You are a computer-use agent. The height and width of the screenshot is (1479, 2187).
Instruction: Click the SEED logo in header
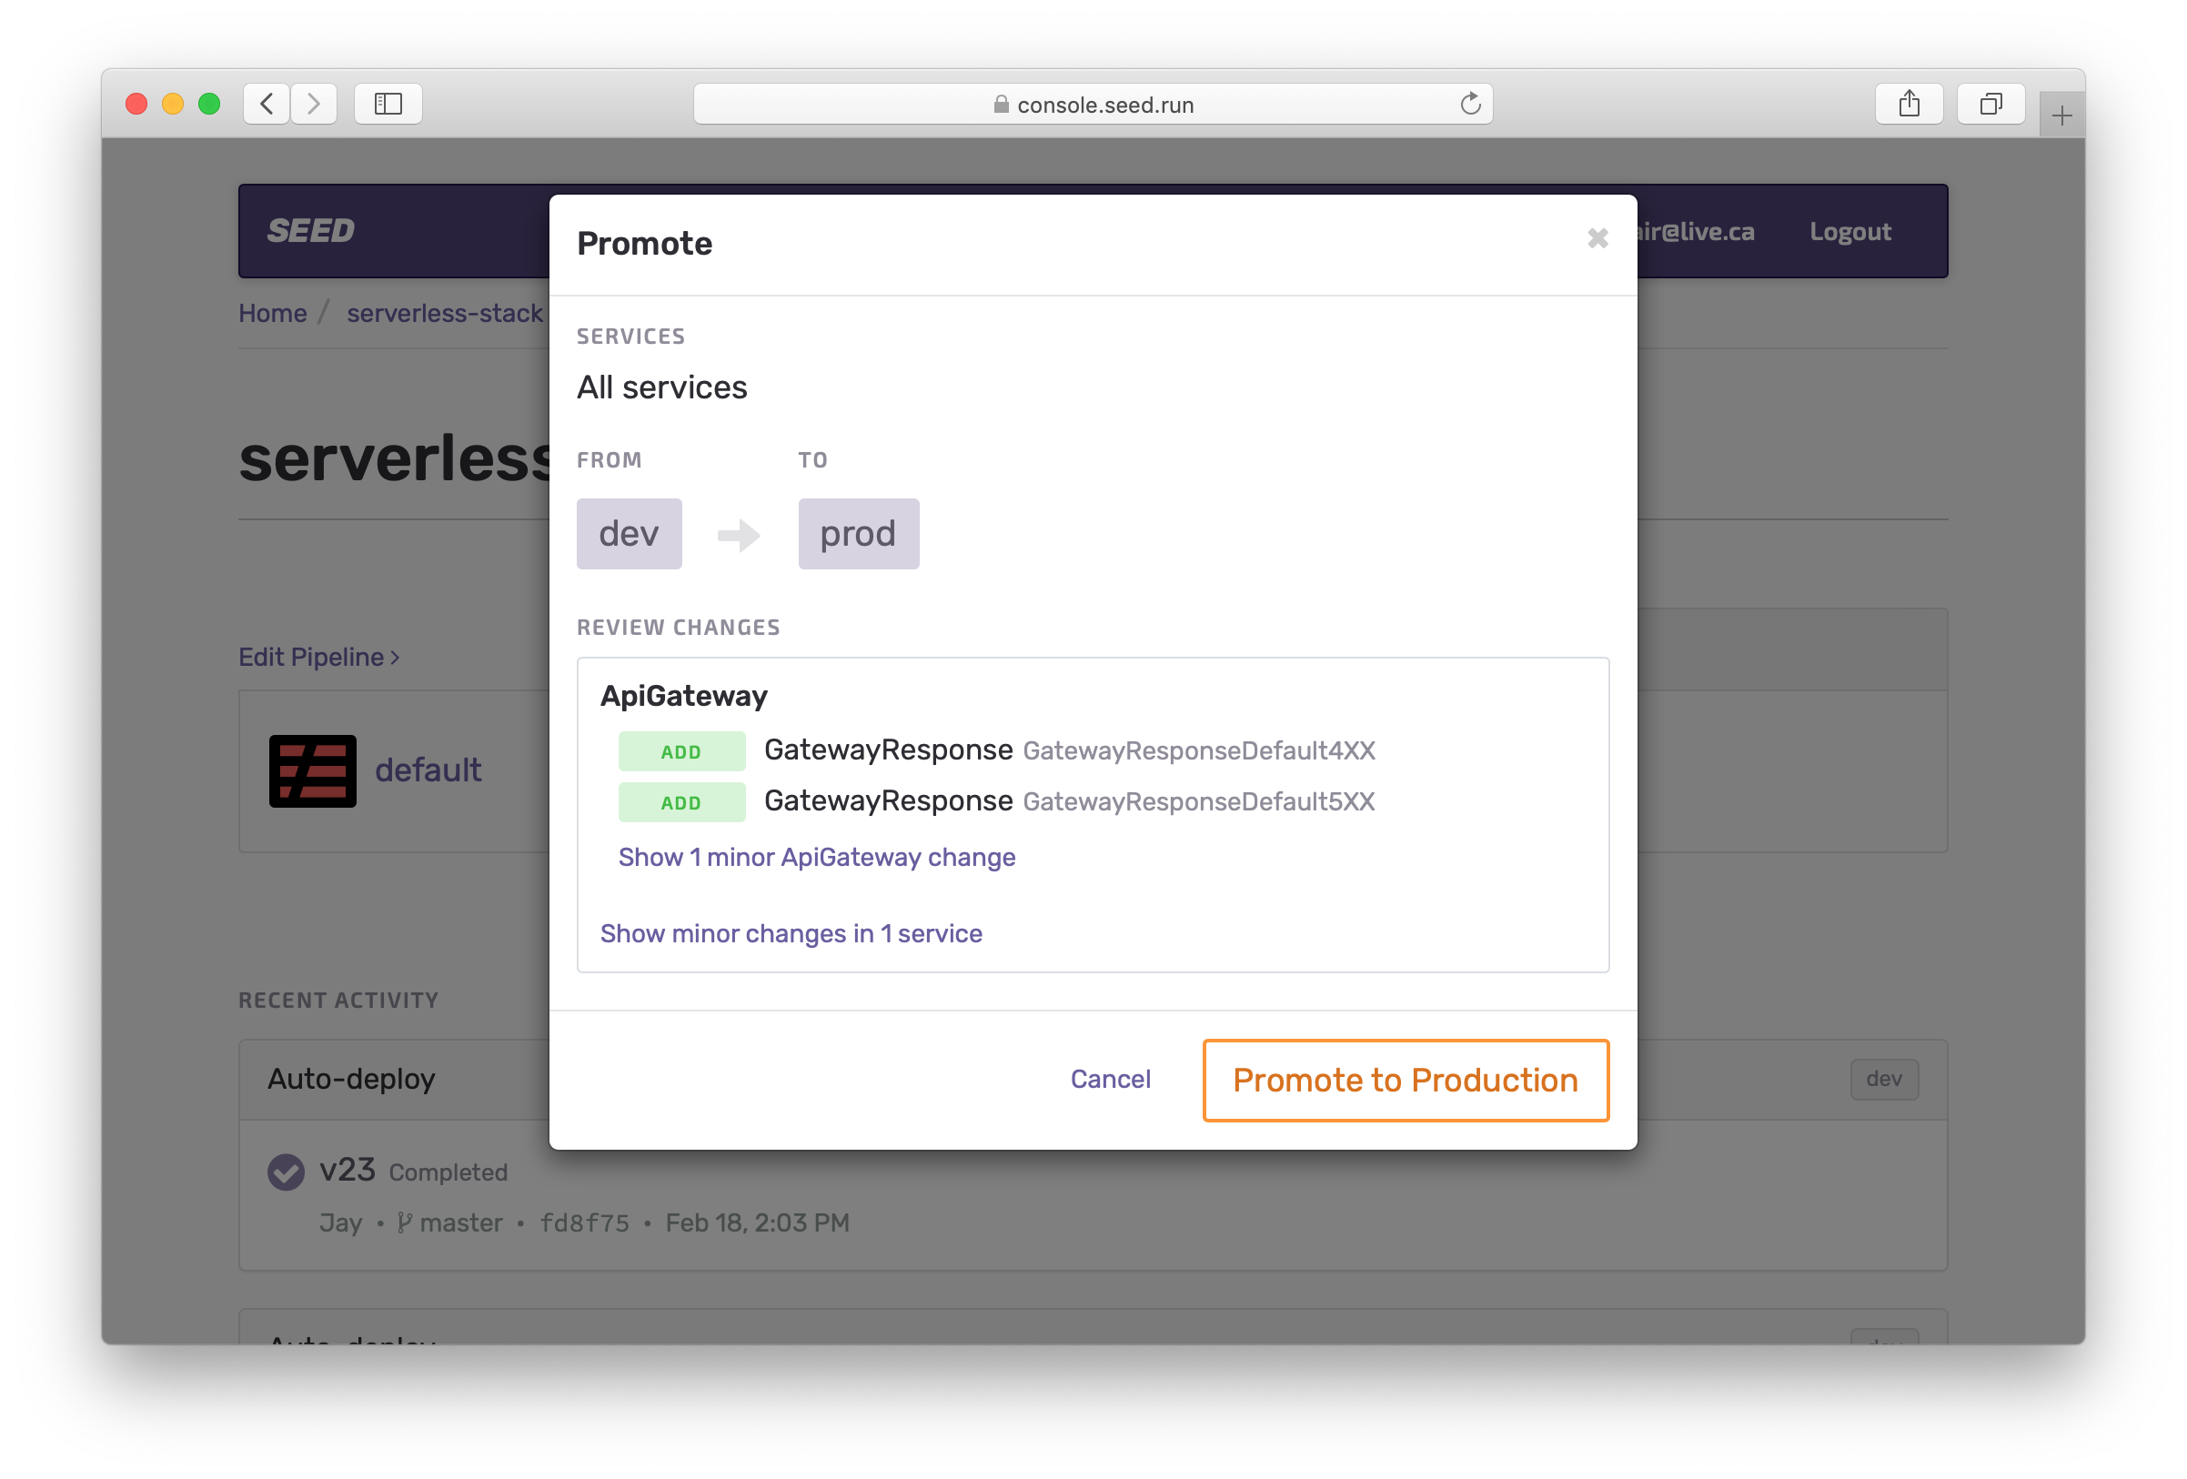click(x=310, y=230)
